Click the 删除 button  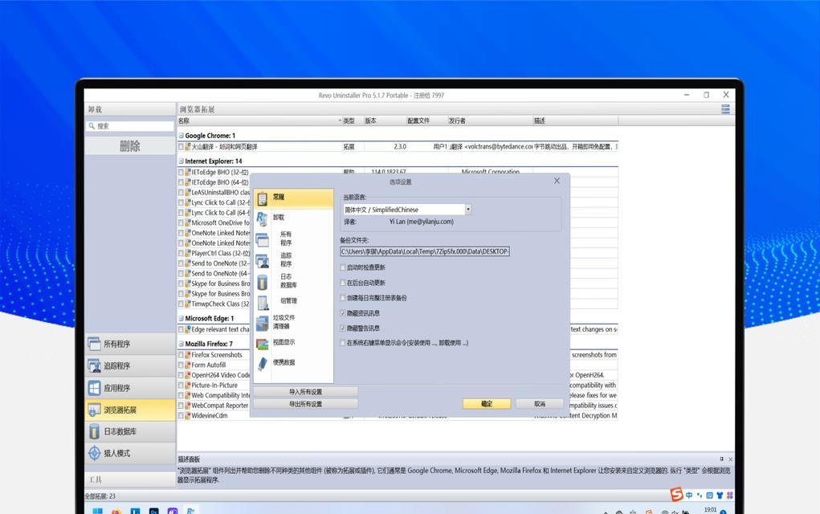[x=129, y=146]
